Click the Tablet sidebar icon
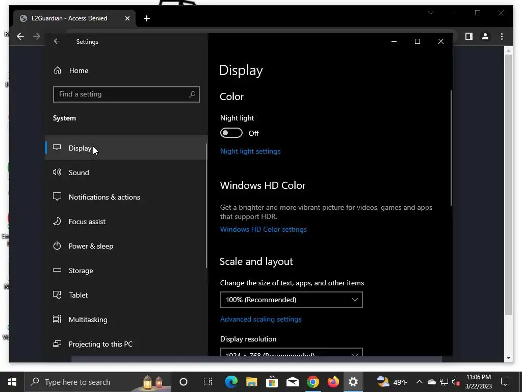522x392 pixels. (57, 295)
